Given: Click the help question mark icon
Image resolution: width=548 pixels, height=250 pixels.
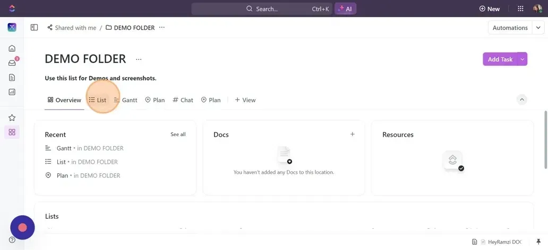Looking at the screenshot, I should 12,240.
